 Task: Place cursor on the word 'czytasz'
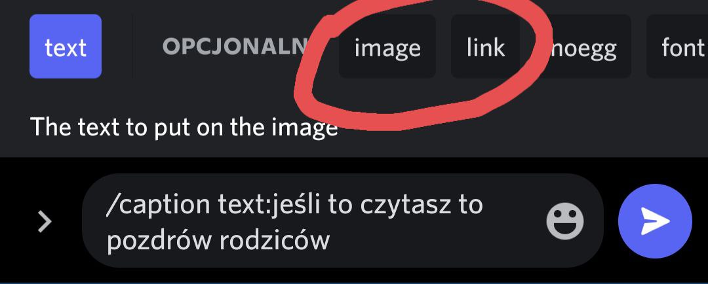[x=406, y=205]
